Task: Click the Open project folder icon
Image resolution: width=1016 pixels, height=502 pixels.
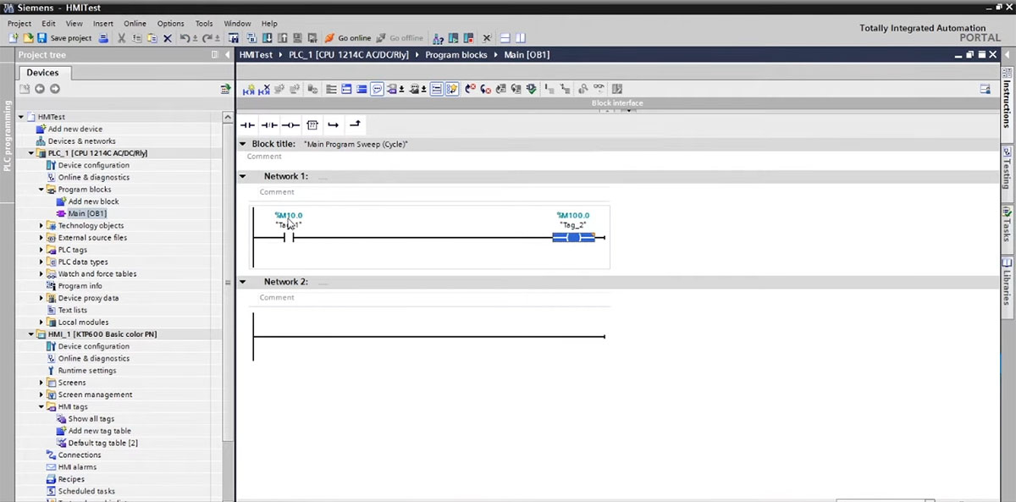Action: [x=28, y=38]
